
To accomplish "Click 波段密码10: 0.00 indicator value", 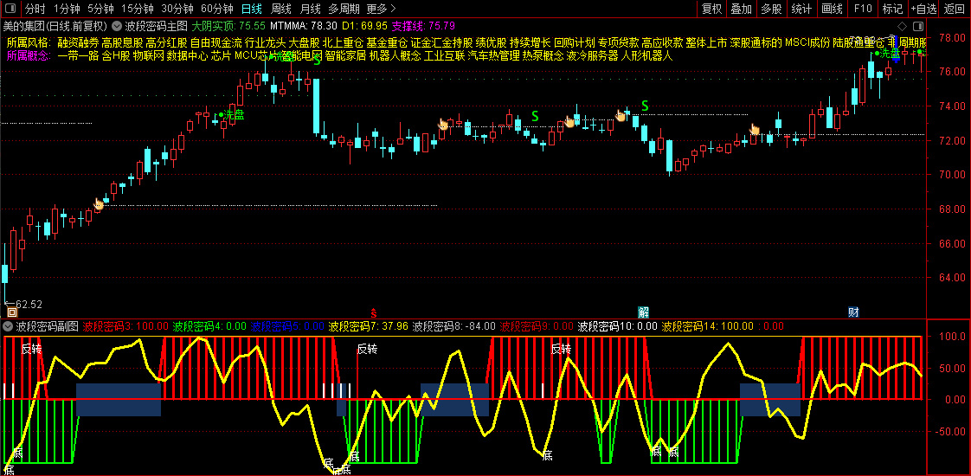I will (617, 325).
